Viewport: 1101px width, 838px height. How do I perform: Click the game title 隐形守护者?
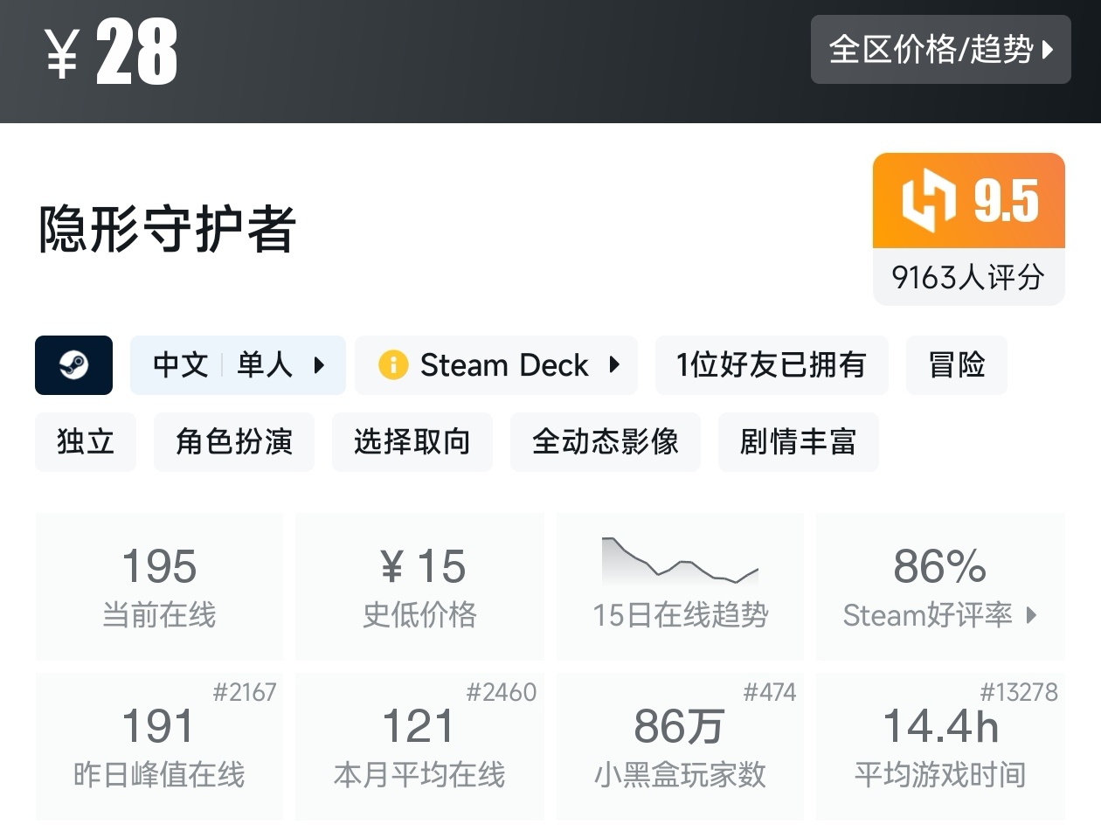pos(168,230)
